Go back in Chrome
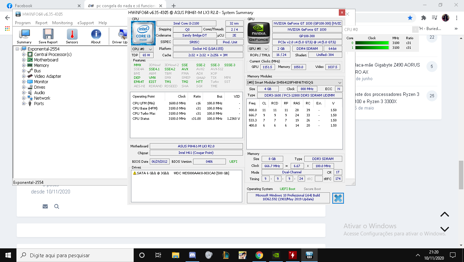The image size is (464, 262). tap(7, 18)
